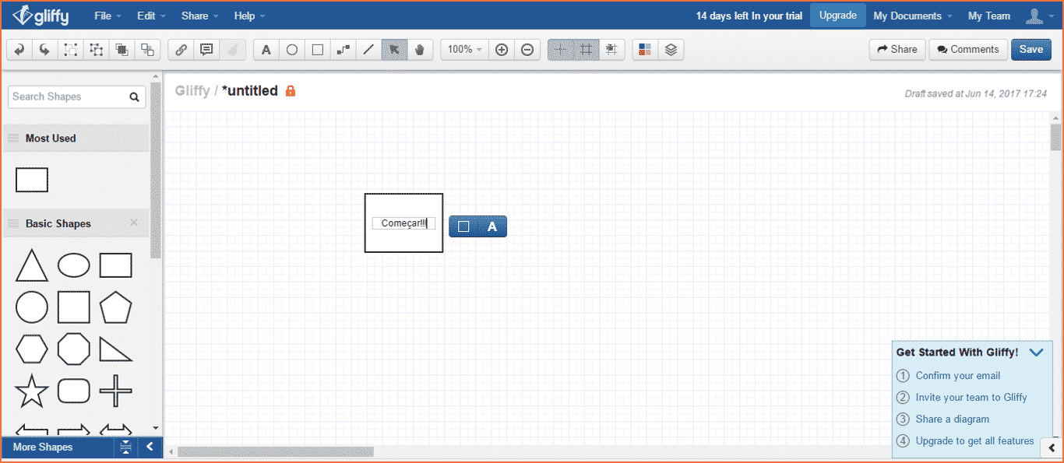Open the File menu

pyautogui.click(x=107, y=16)
